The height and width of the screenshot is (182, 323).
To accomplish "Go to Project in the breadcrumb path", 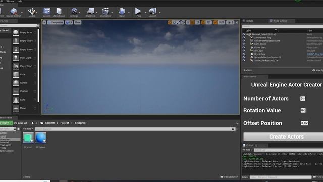I will click(65, 123).
